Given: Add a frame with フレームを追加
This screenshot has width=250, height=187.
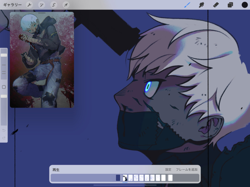Looking at the screenshot, I should point(187,170).
